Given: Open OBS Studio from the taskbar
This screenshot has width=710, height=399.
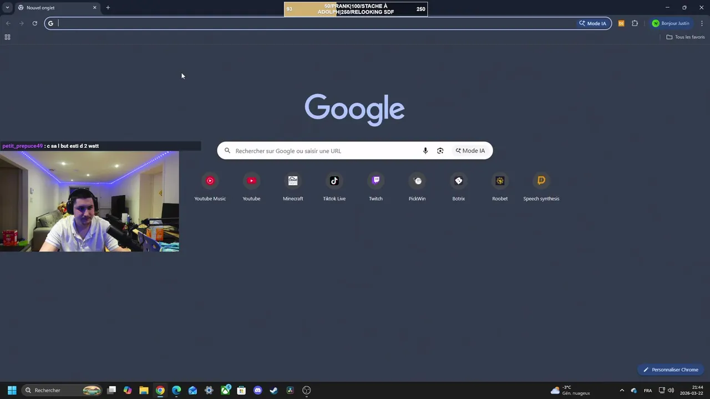Looking at the screenshot, I should pos(306,390).
